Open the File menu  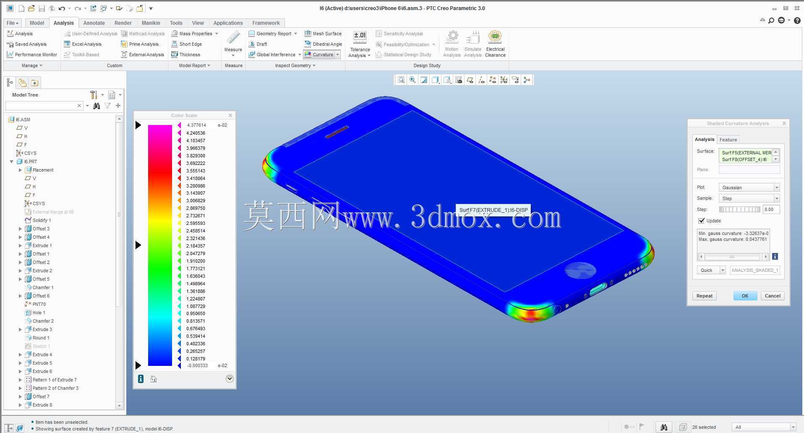click(13, 23)
